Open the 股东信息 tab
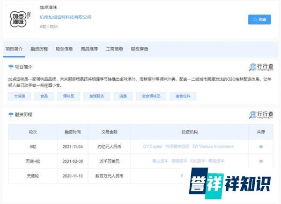Viewport: 281px width, 204px height. 64,49
